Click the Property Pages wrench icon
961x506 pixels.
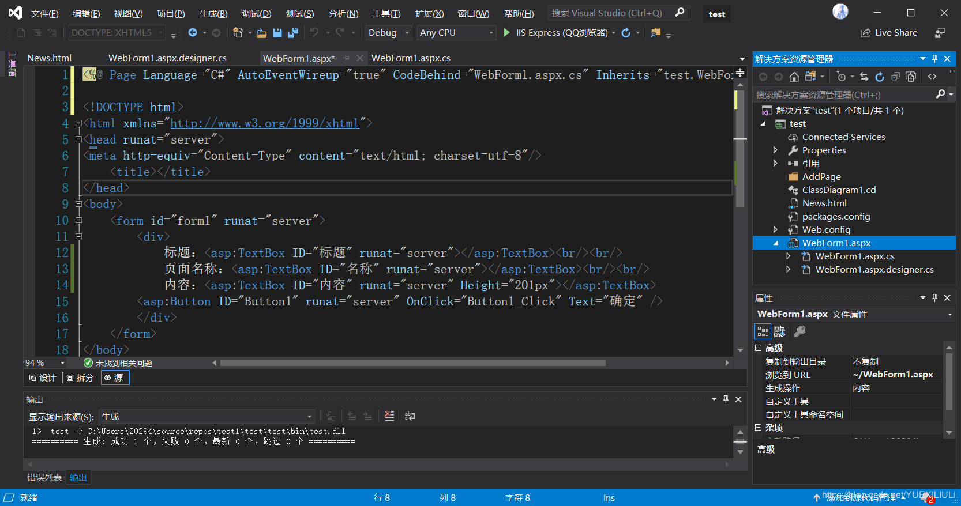[x=799, y=331]
